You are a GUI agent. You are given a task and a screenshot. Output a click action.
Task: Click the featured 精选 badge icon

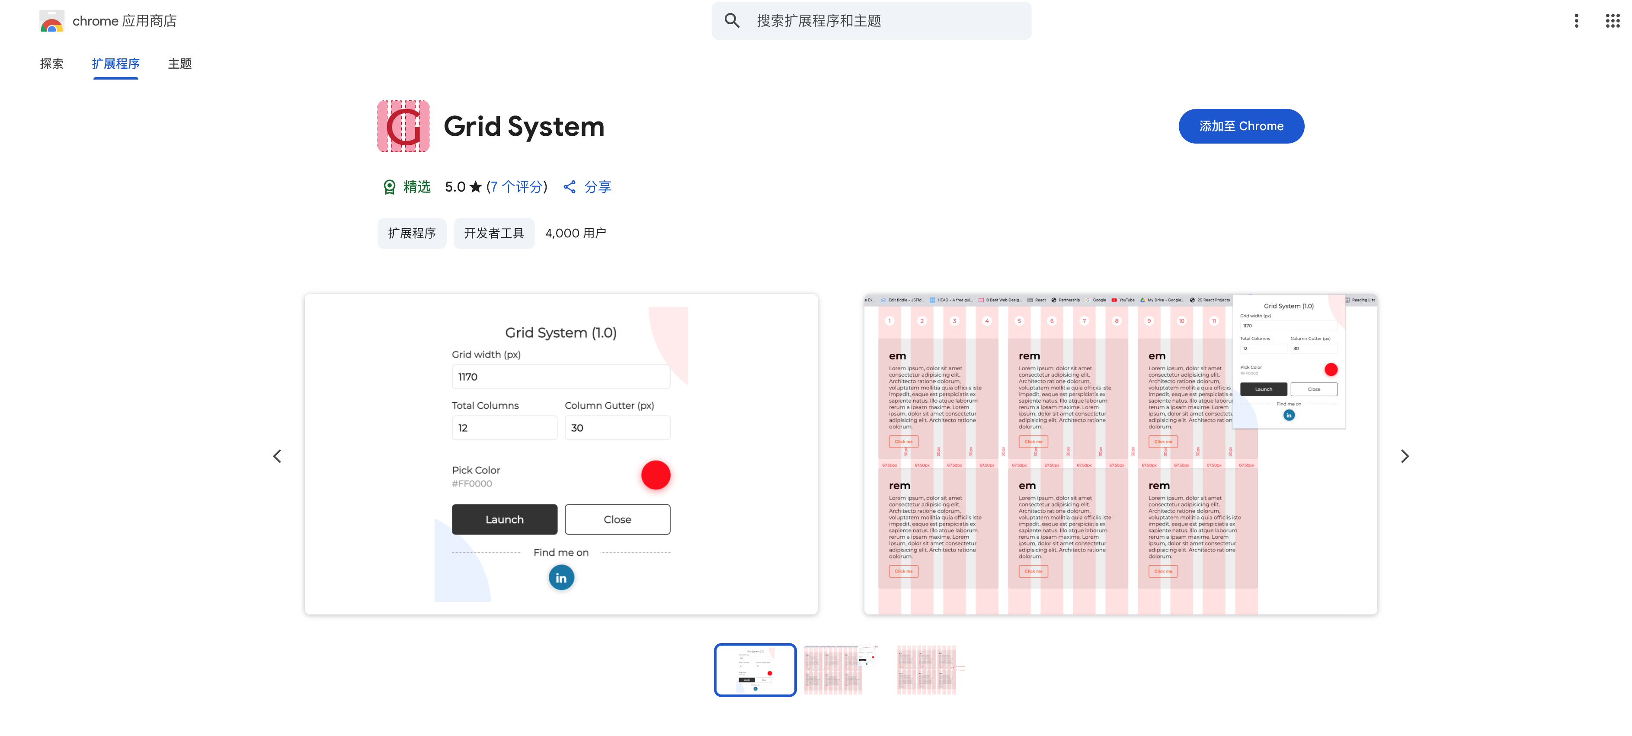click(390, 187)
